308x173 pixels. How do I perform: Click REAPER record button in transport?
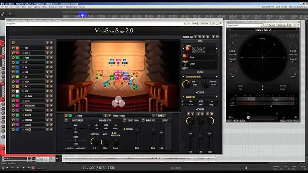coord(33,168)
